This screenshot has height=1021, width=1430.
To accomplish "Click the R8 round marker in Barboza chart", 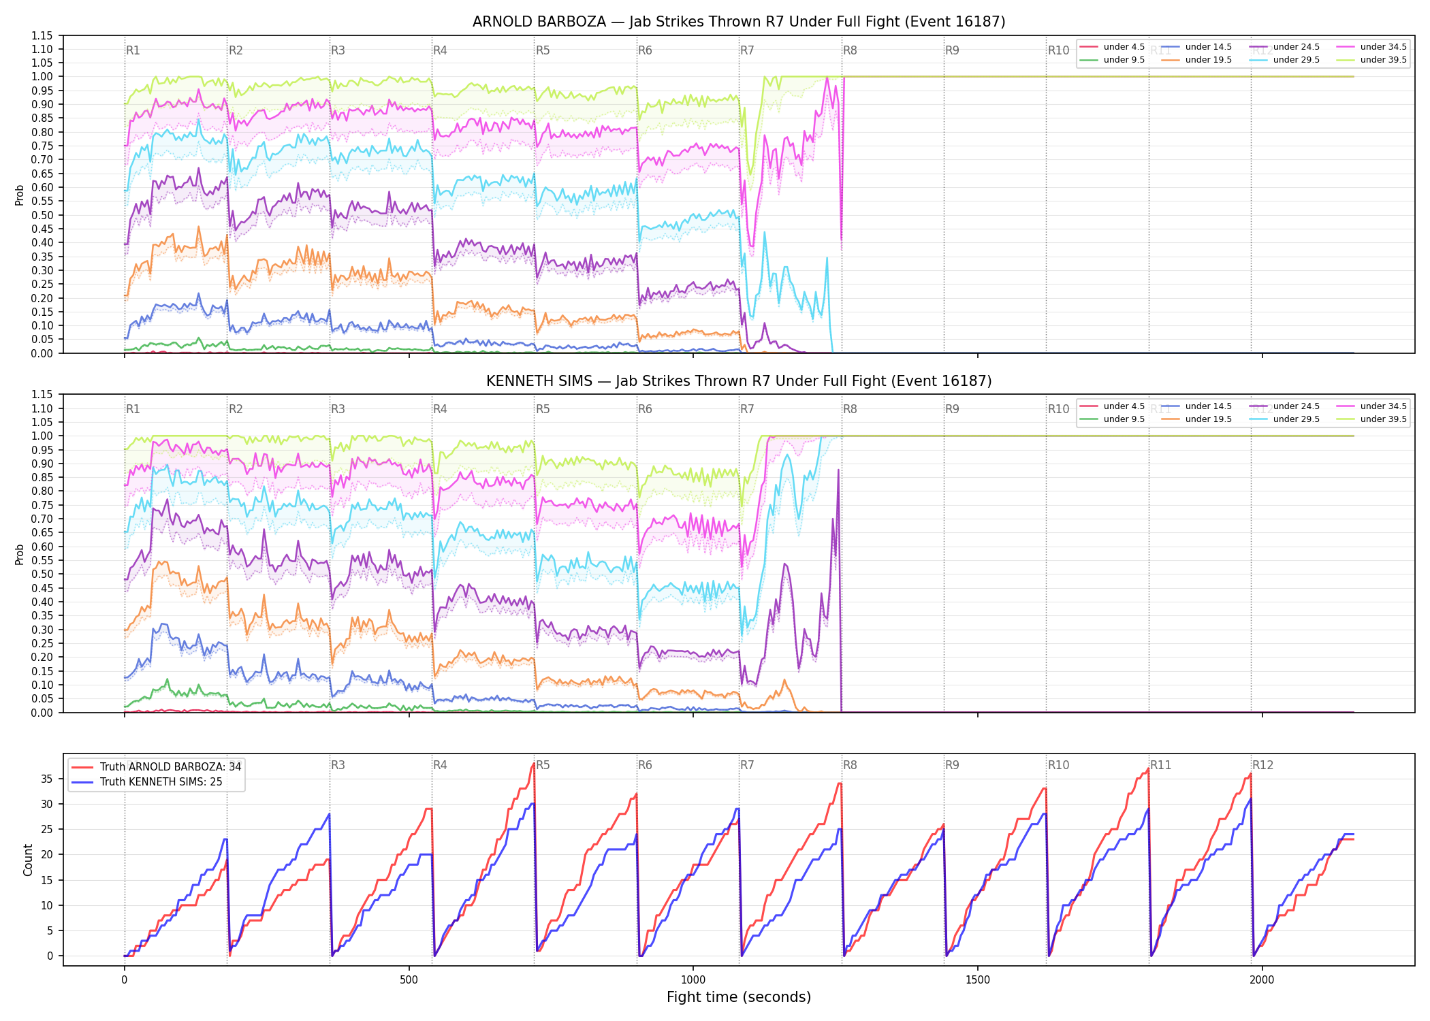I will (x=850, y=50).
